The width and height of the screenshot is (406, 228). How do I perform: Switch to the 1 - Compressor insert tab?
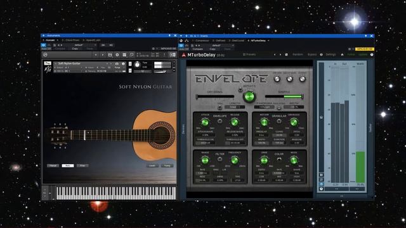point(200,41)
